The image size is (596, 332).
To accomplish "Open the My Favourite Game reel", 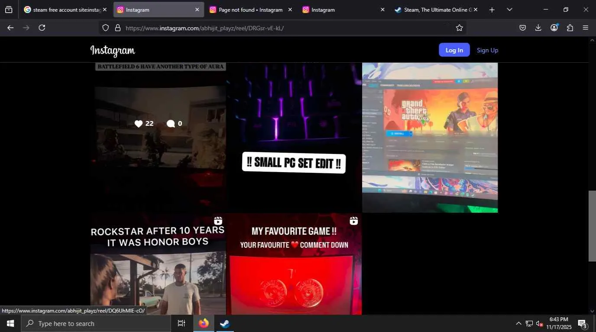I will tap(294, 264).
